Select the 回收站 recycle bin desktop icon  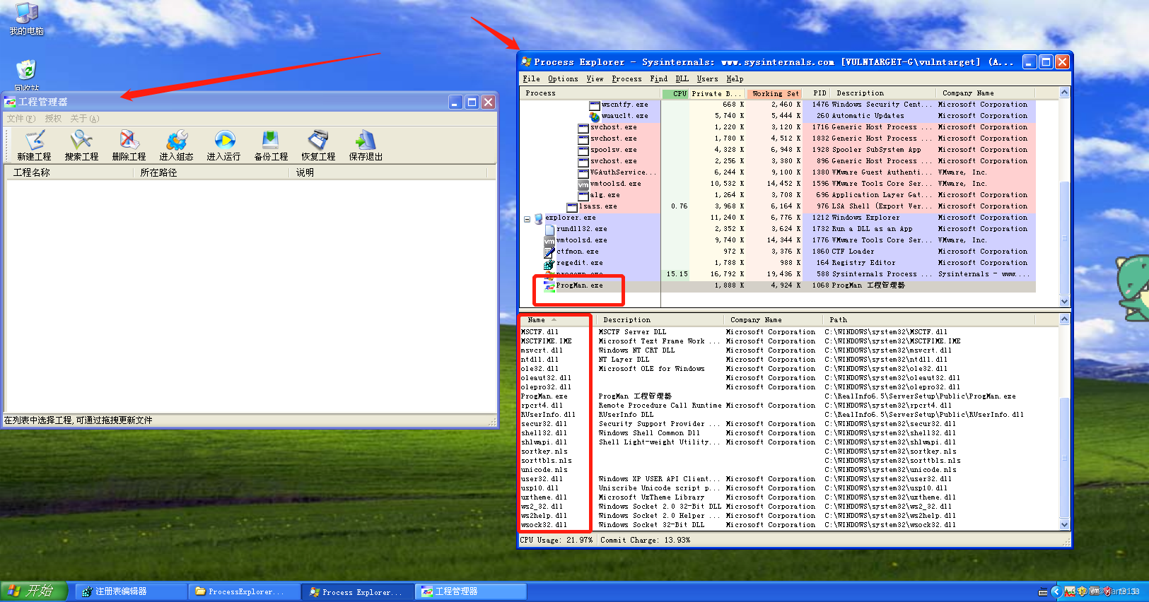tap(26, 75)
